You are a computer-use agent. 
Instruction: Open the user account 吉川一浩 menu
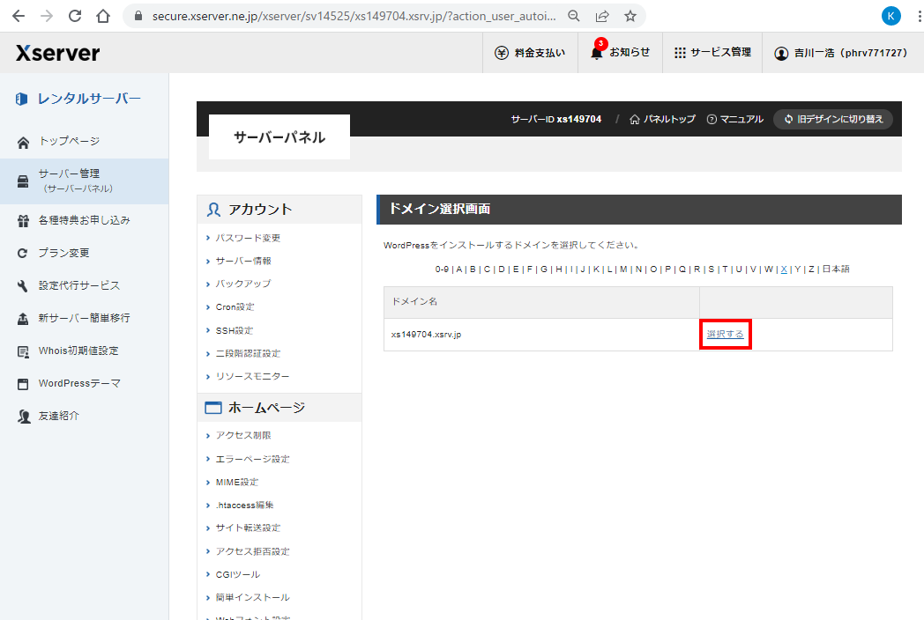click(x=840, y=53)
